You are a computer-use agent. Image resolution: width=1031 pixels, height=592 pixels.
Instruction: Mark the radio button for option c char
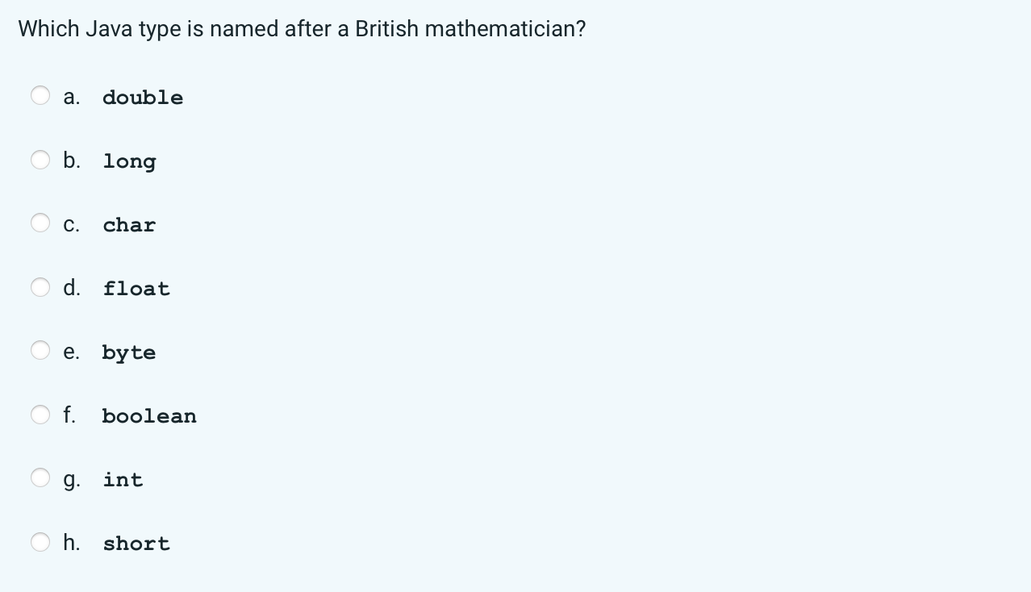40,223
